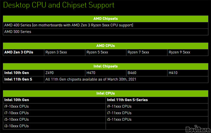This screenshot has height=133, width=211.
Task: Click the BodNara watermark logo
Action: (198, 129)
